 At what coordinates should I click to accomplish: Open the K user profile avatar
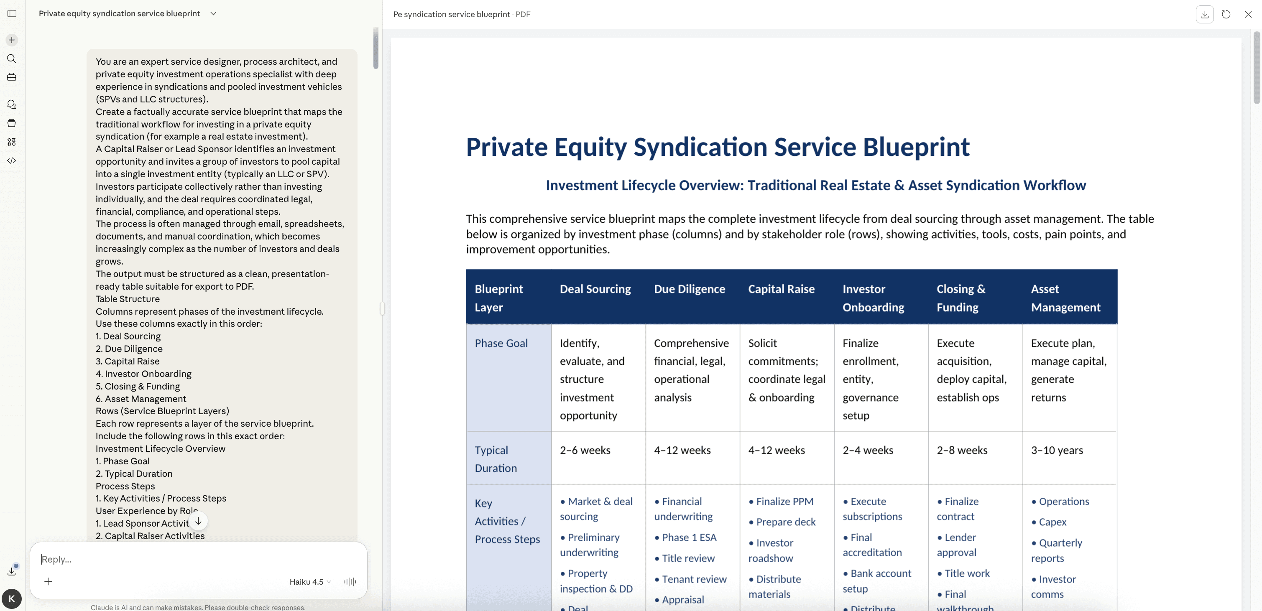(12, 598)
